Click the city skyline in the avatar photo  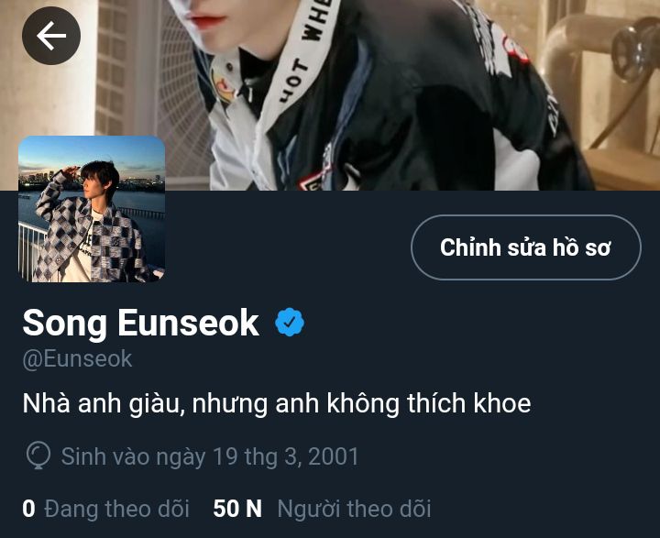[x=40, y=178]
